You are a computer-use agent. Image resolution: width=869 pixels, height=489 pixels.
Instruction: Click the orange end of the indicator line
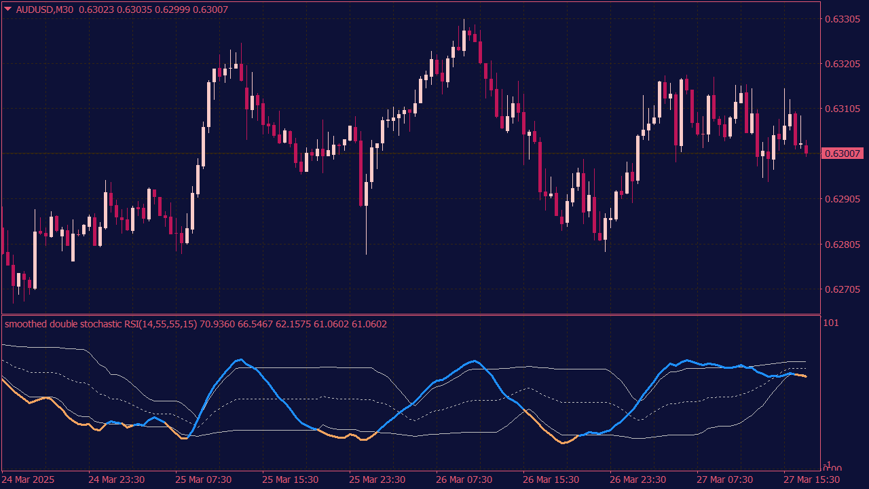[x=804, y=376]
